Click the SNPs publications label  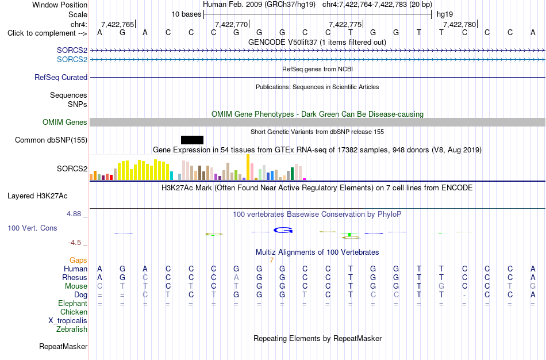pos(78,104)
